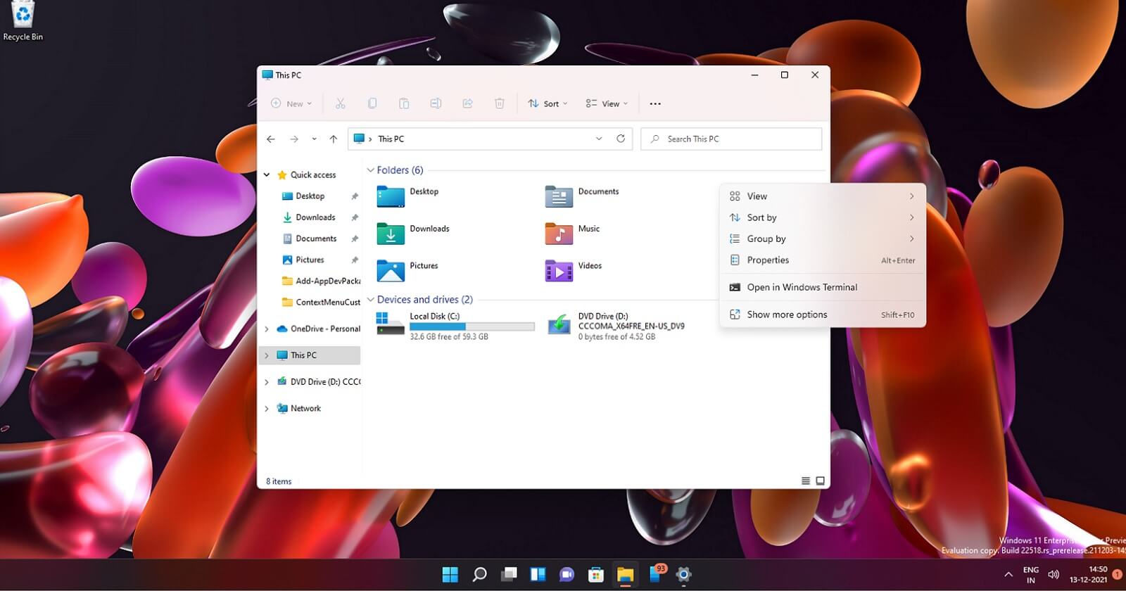Choose Show more options in context menu

click(787, 314)
